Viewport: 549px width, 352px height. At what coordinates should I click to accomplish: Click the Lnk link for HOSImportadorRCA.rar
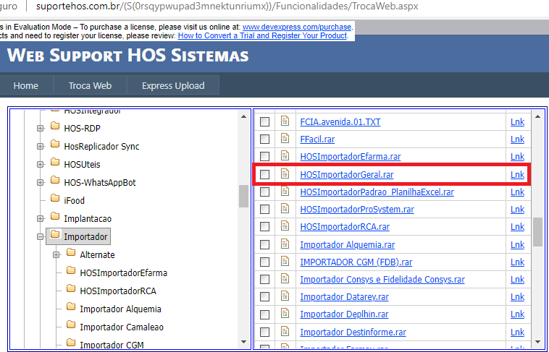point(517,227)
